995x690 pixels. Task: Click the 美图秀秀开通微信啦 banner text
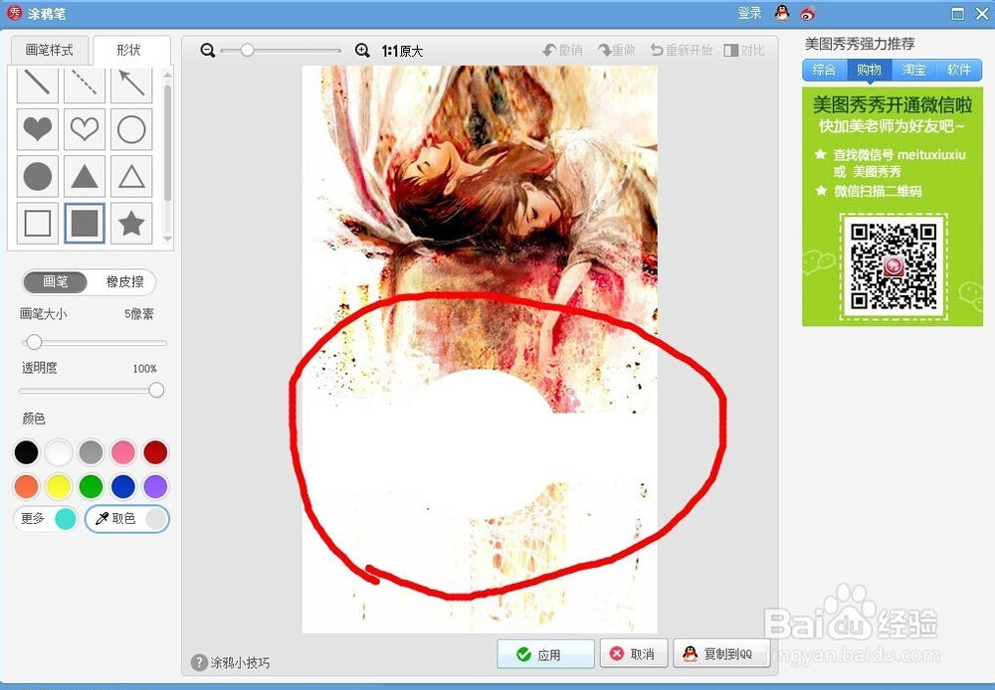(893, 104)
